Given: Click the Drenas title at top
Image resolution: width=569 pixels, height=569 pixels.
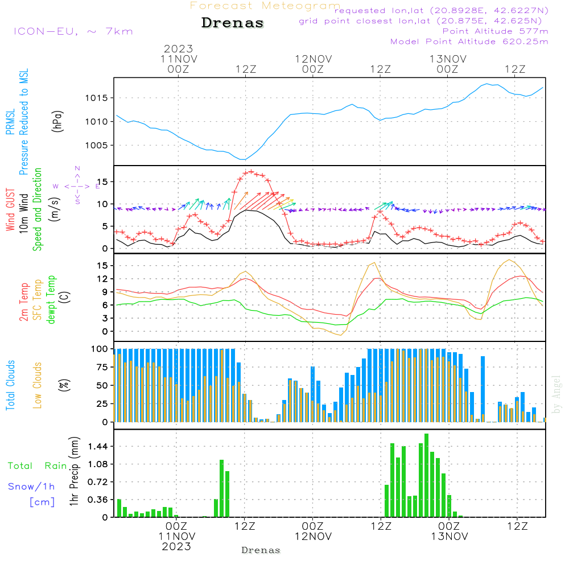Looking at the screenshot, I should (233, 23).
